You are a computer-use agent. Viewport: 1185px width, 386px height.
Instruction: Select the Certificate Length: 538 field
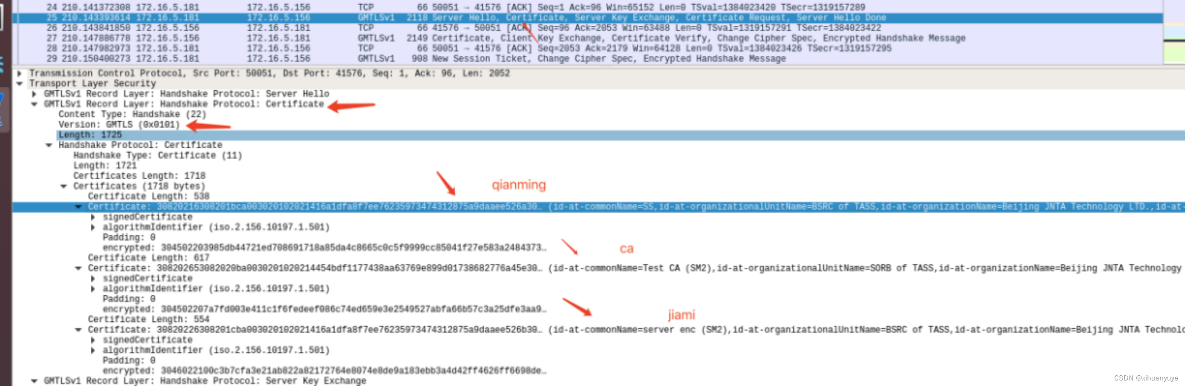pos(149,196)
